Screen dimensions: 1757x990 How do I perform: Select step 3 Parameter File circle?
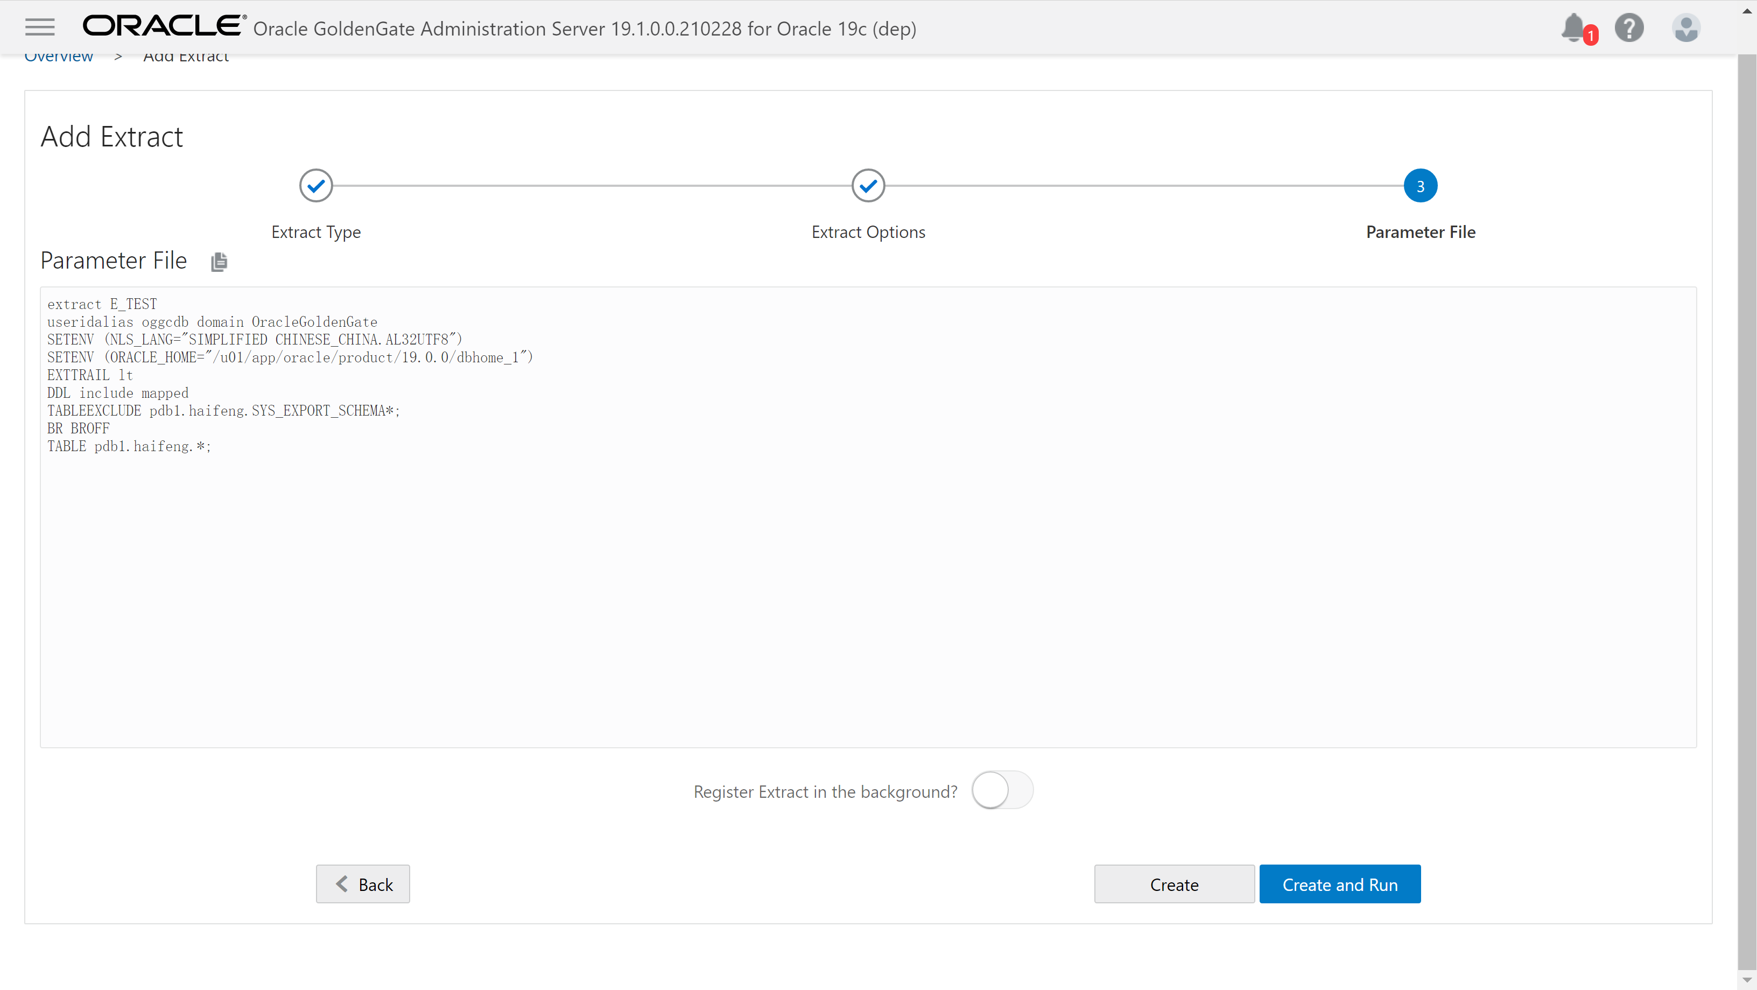(1420, 186)
